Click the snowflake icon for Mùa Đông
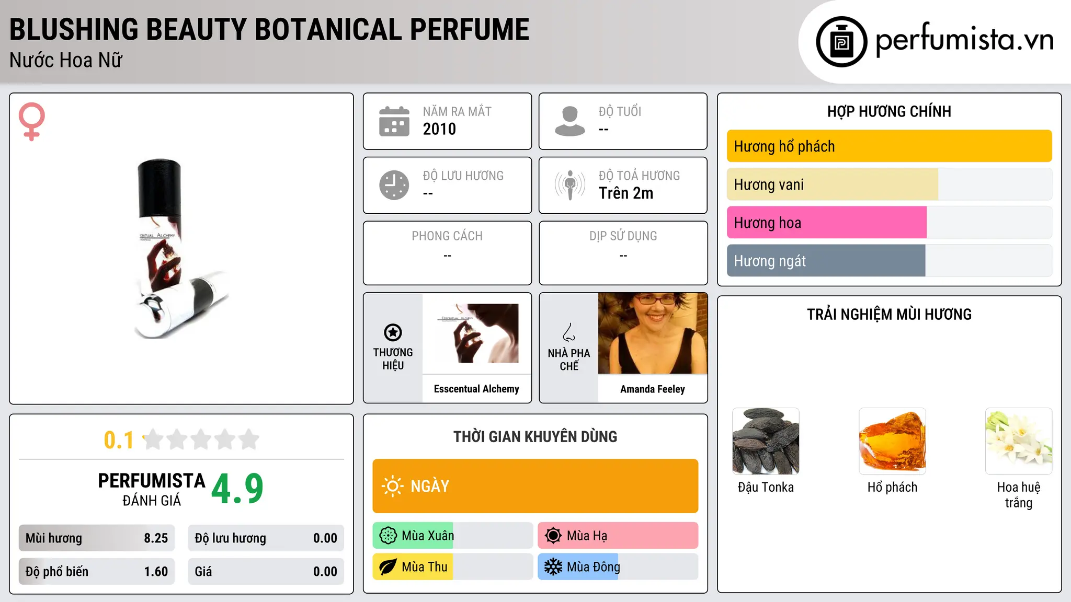The height and width of the screenshot is (602, 1071). click(553, 567)
